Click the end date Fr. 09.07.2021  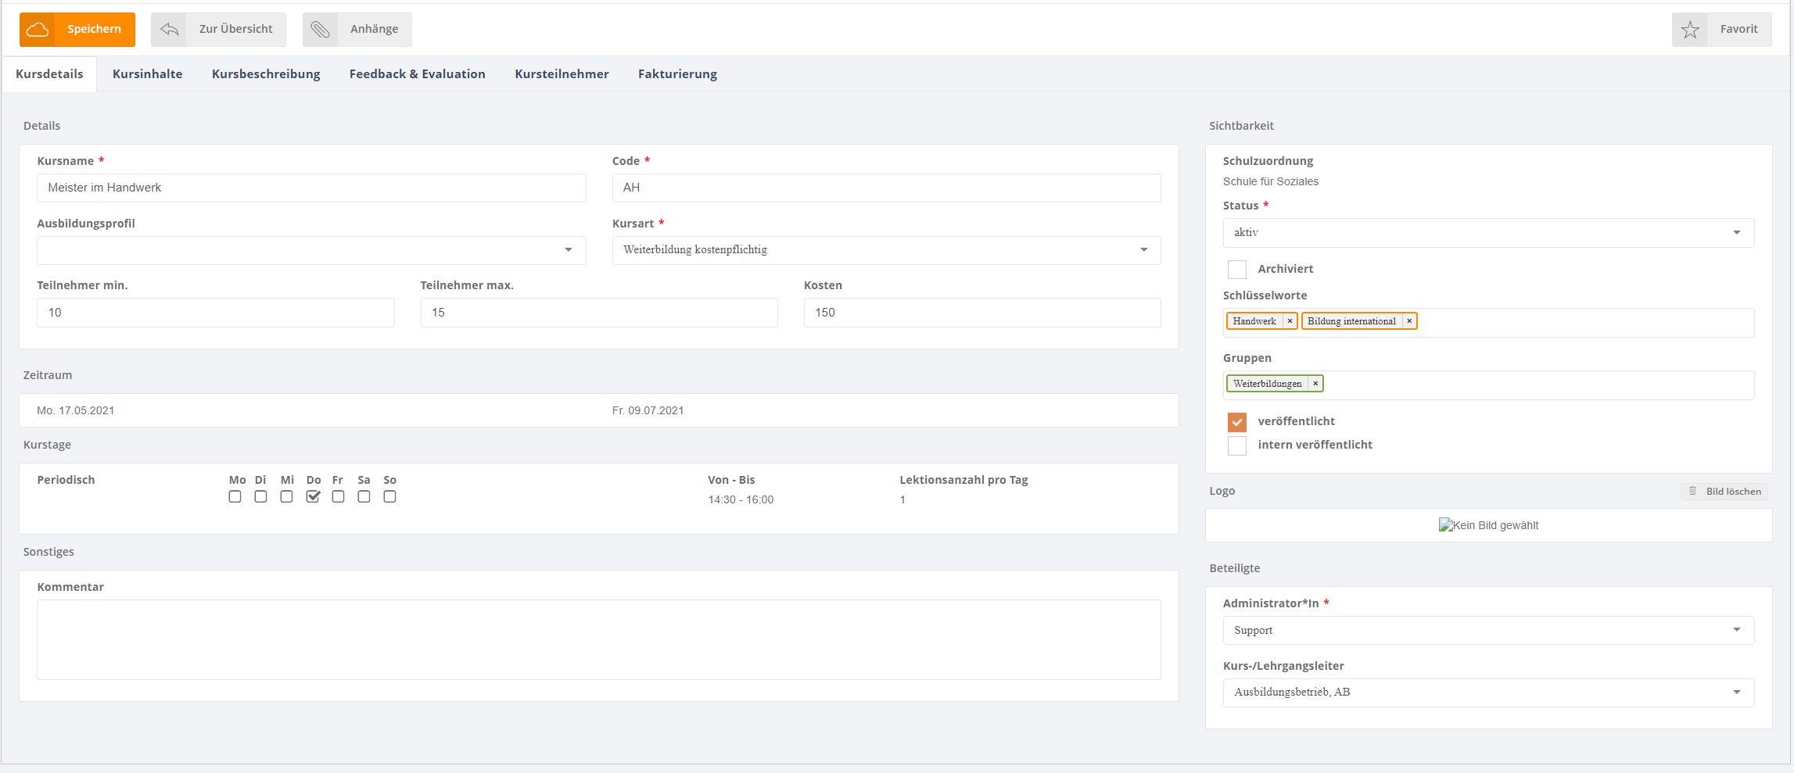648,410
